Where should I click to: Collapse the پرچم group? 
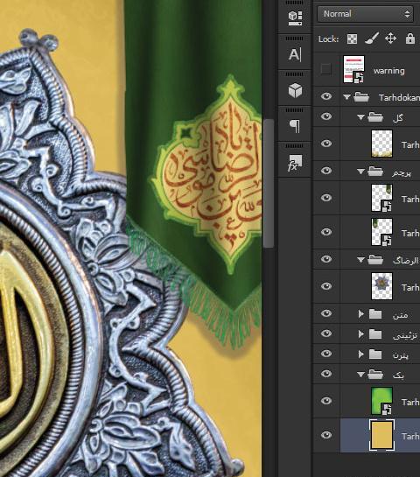click(x=360, y=172)
